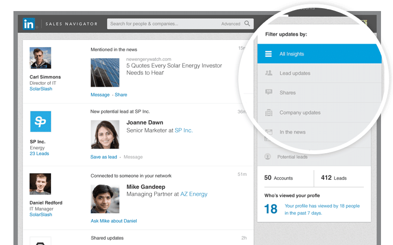
Task: Filter updates by Potential leads
Action: pos(314,157)
